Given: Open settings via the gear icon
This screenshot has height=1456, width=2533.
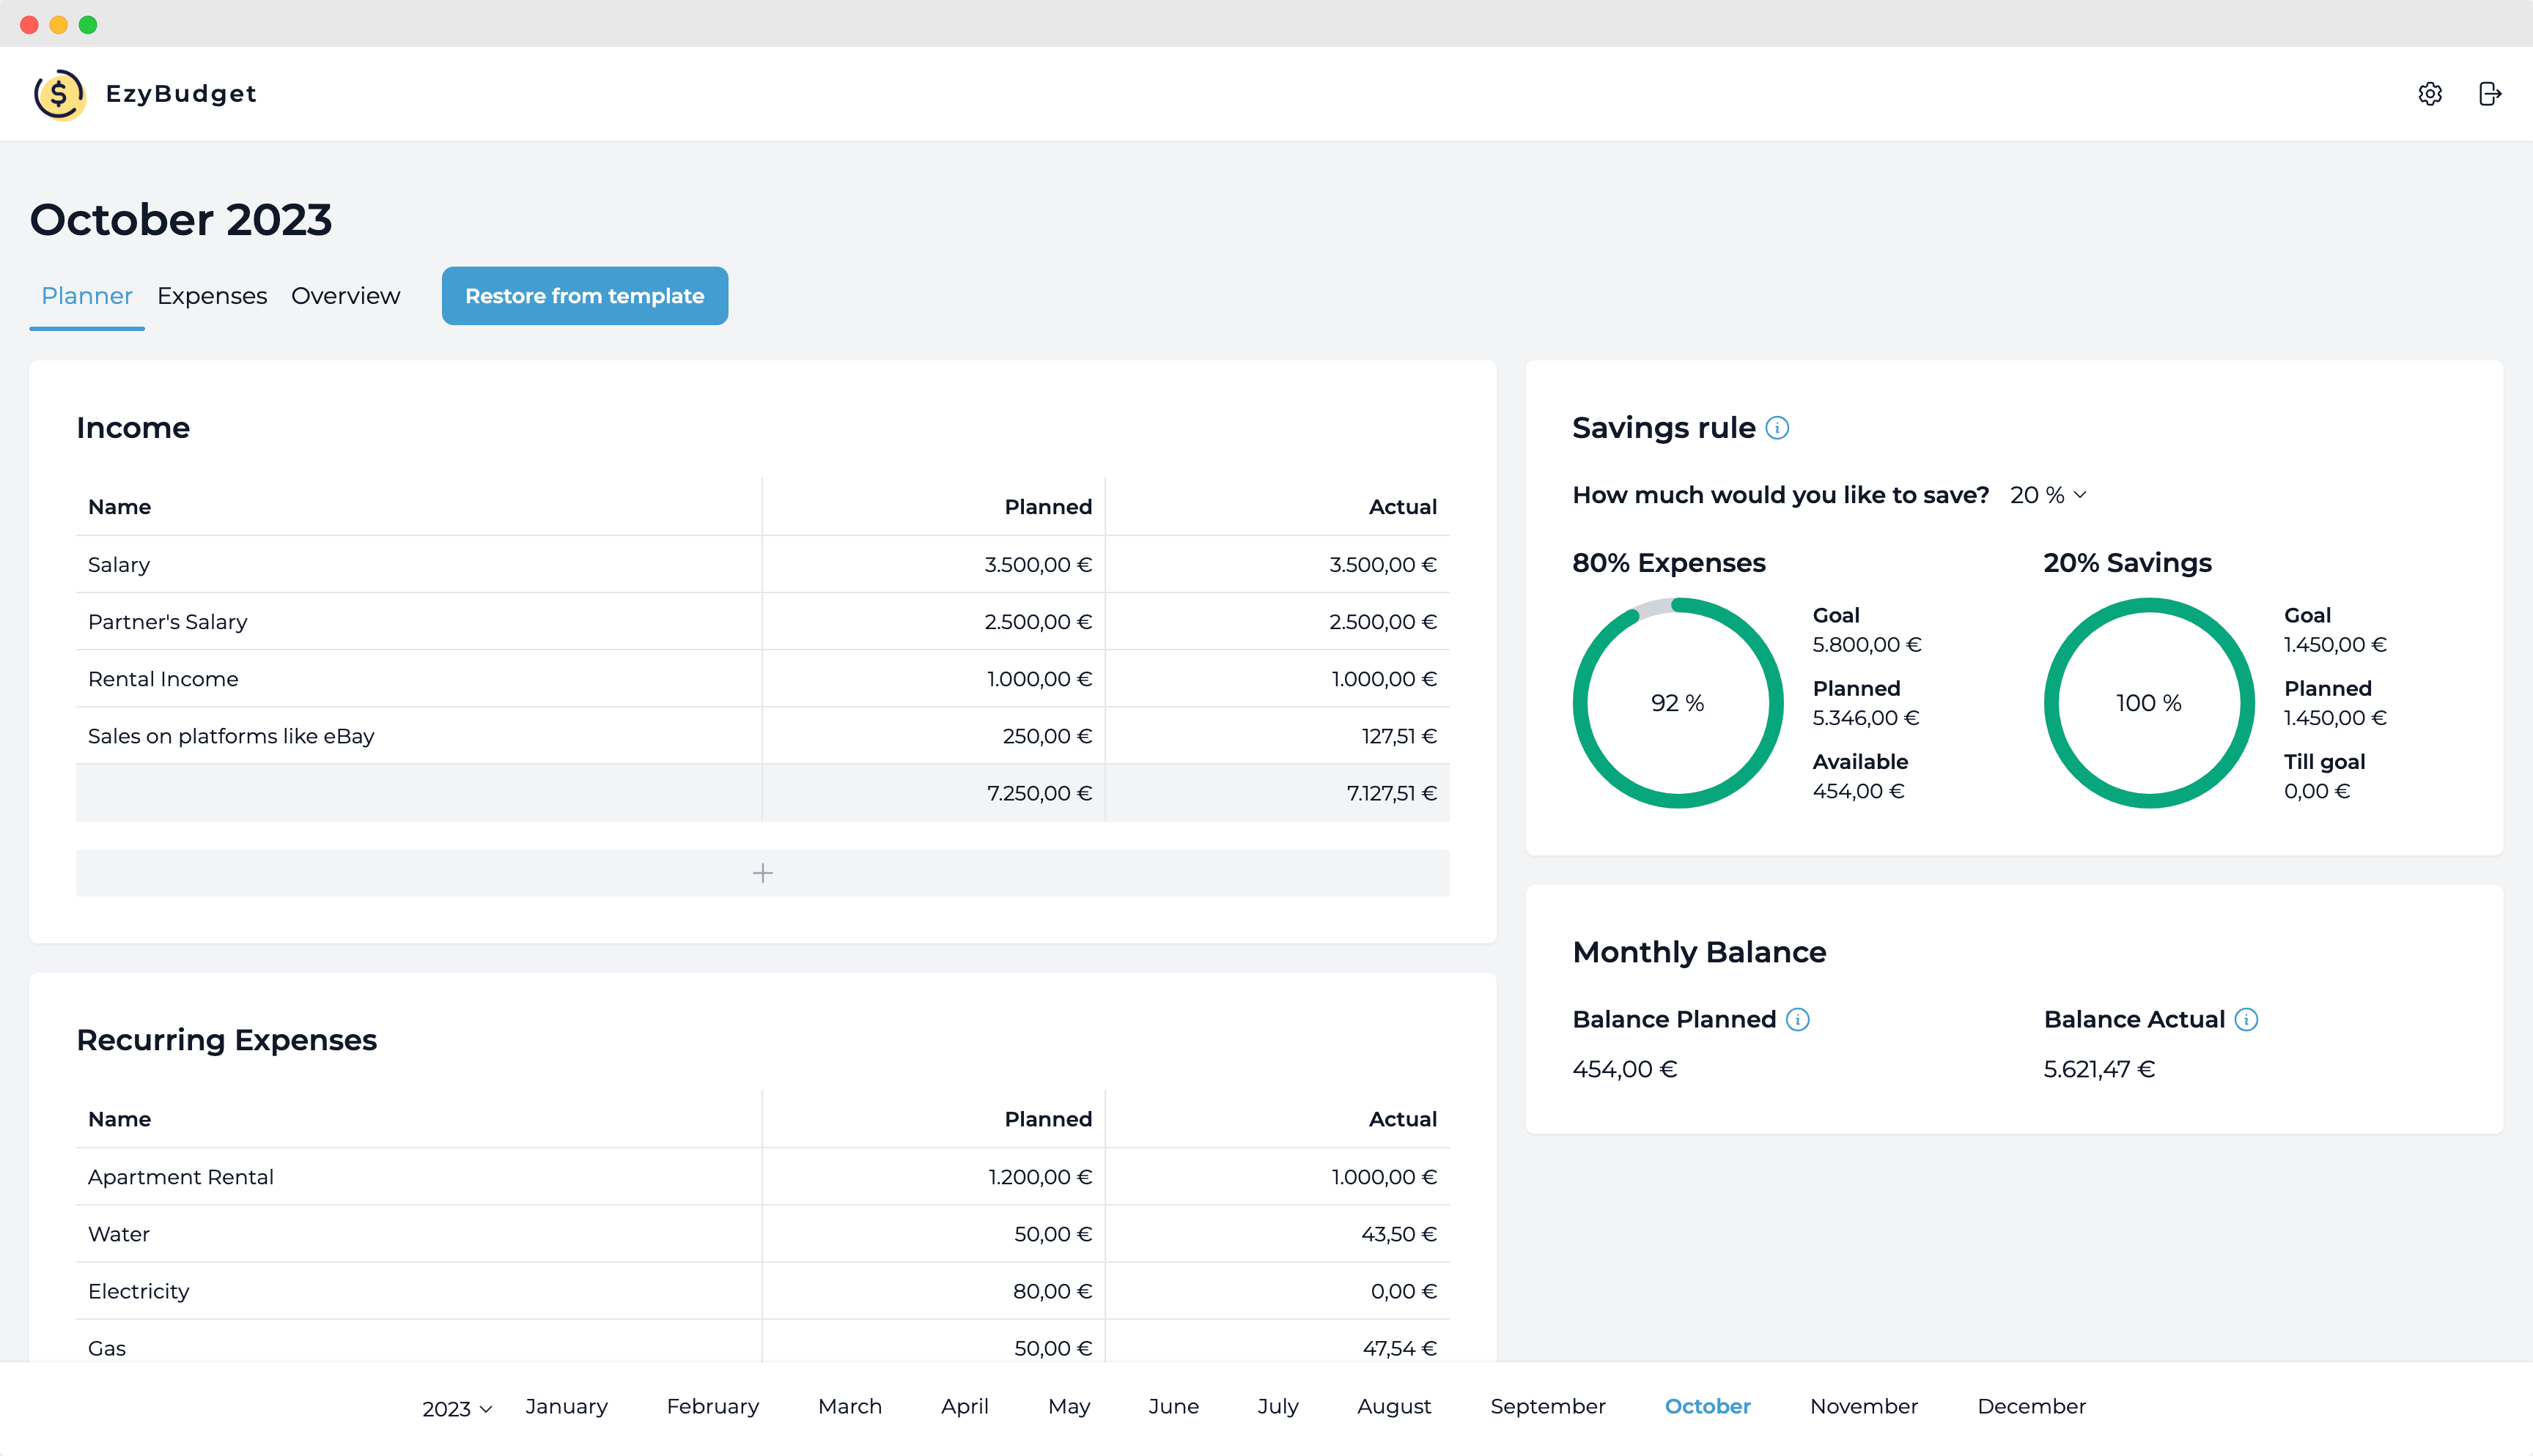Looking at the screenshot, I should coord(2430,94).
